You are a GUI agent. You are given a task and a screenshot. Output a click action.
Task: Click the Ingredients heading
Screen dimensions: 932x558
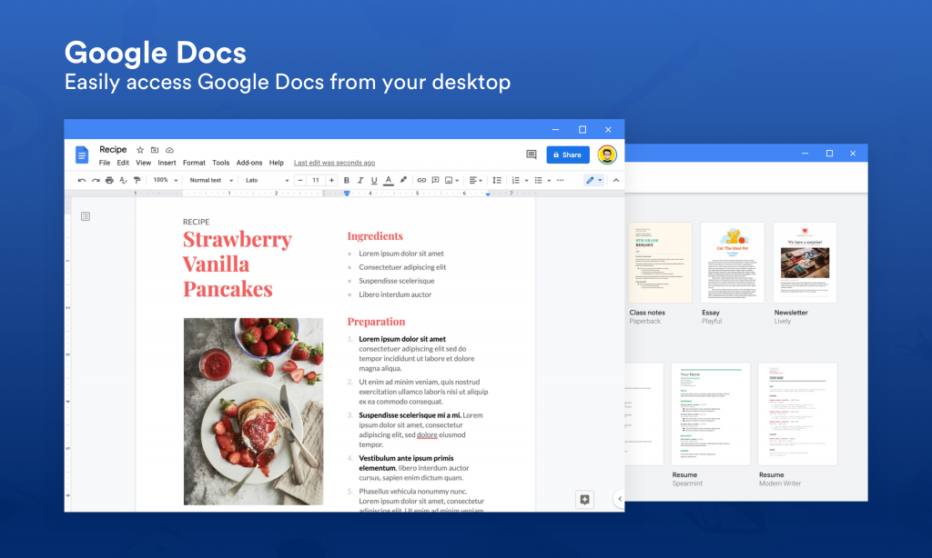[x=375, y=236]
